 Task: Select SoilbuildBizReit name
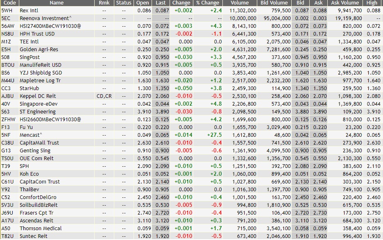pos(39,205)
